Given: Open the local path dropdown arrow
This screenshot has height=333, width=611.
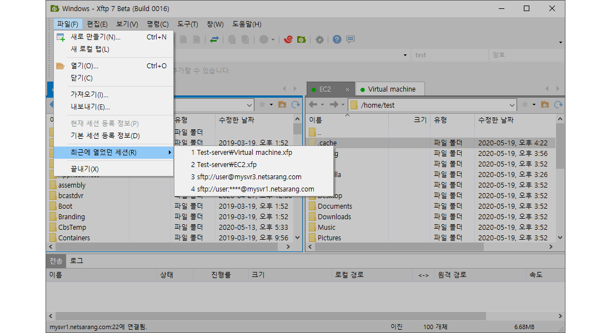Looking at the screenshot, I should pos(249,105).
